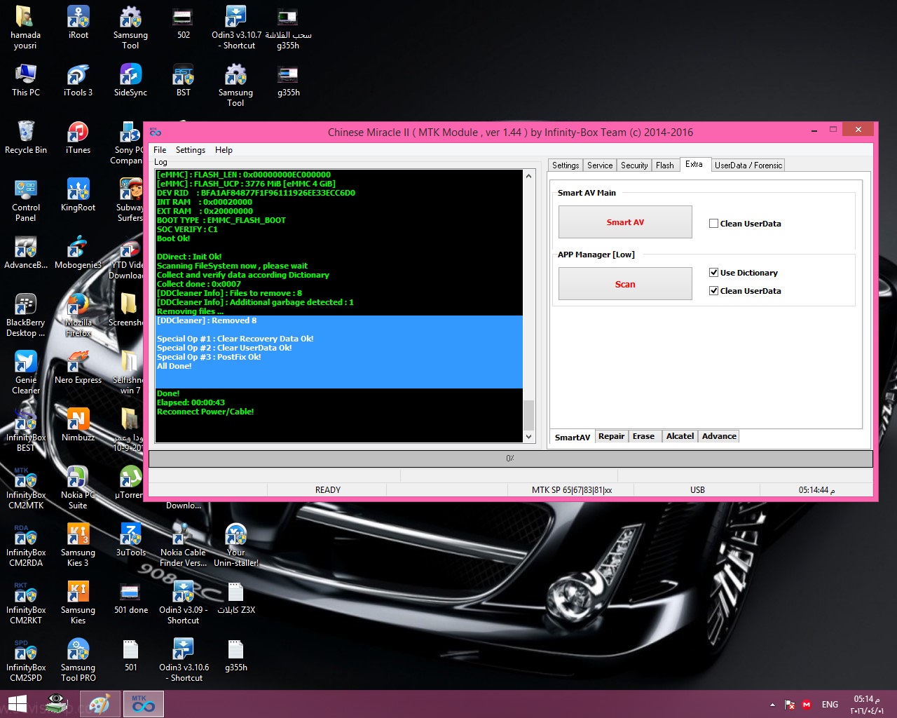Open the Help menu
This screenshot has height=718, width=897.
[x=224, y=150]
